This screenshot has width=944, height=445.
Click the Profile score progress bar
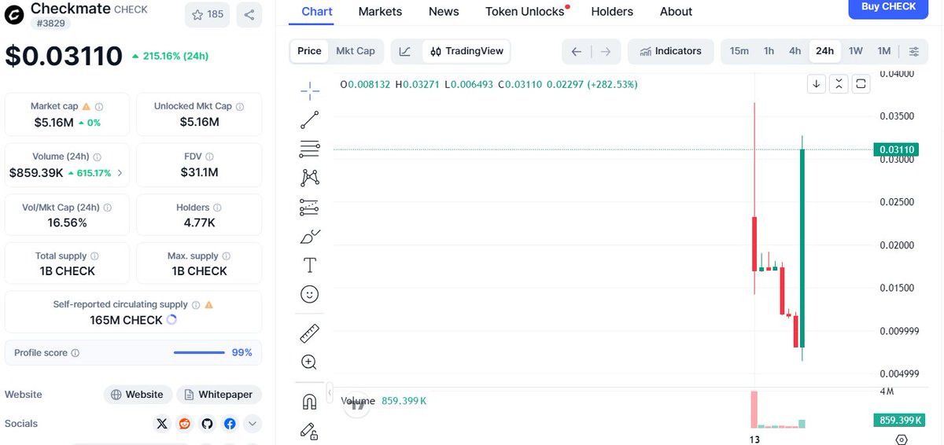[x=199, y=353]
